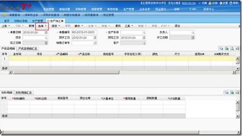This screenshot has width=242, height=136.
Task: Click 切换 in top-right header
Action: pyautogui.click(x=204, y=3)
